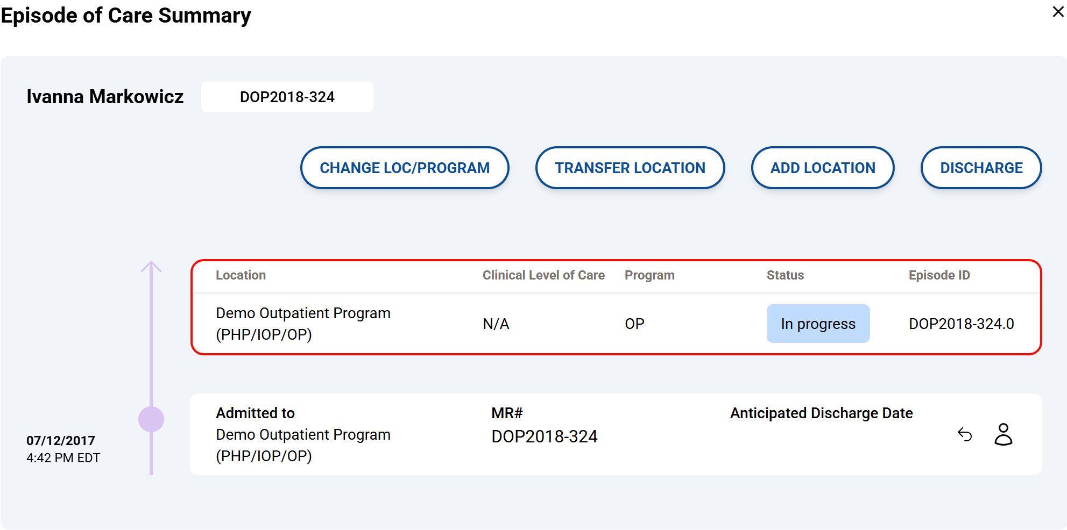Click the Anticipated Discharge Date label
1067x530 pixels.
tap(821, 413)
